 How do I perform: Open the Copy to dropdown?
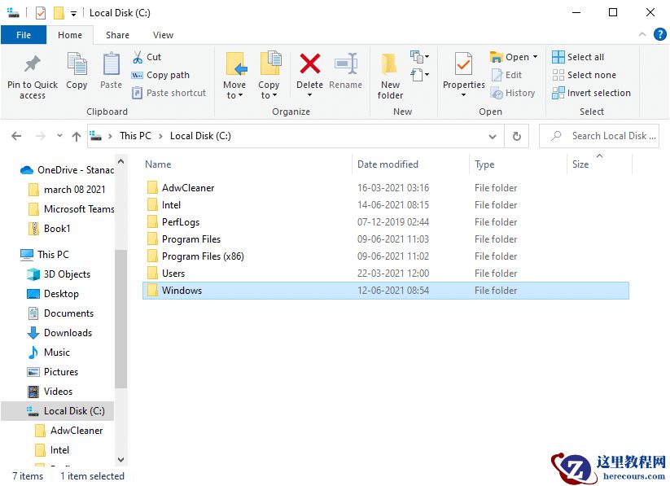pyautogui.click(x=269, y=72)
